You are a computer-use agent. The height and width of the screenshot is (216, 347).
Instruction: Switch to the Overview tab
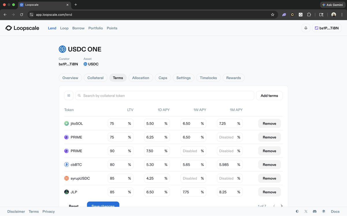click(70, 78)
